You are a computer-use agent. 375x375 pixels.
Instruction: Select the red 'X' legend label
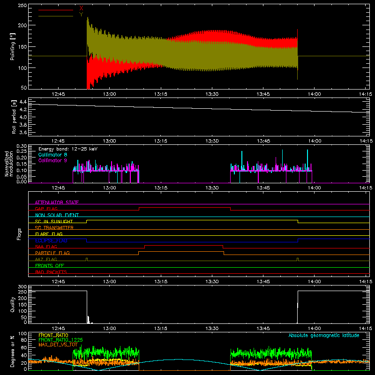pos(81,8)
